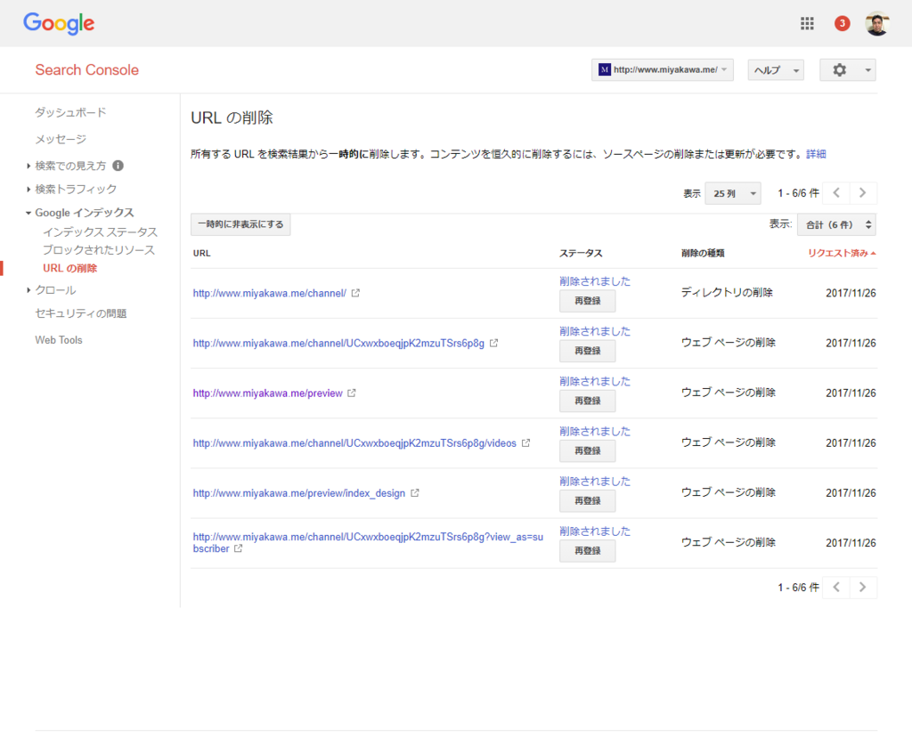Open ダッシュボード in the sidebar
This screenshot has width=912, height=738.
coord(70,112)
